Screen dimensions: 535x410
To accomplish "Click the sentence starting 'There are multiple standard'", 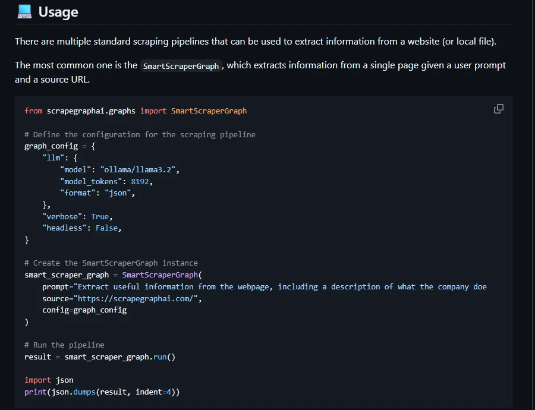I will tap(255, 42).
